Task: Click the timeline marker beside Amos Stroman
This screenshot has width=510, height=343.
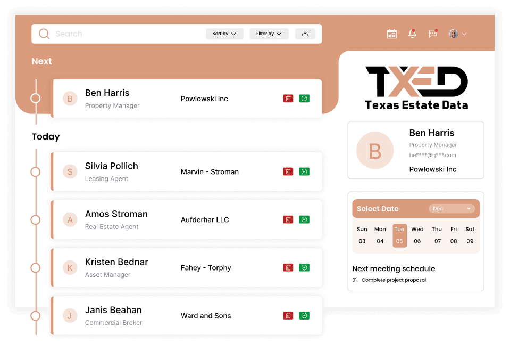Action: coord(36,219)
